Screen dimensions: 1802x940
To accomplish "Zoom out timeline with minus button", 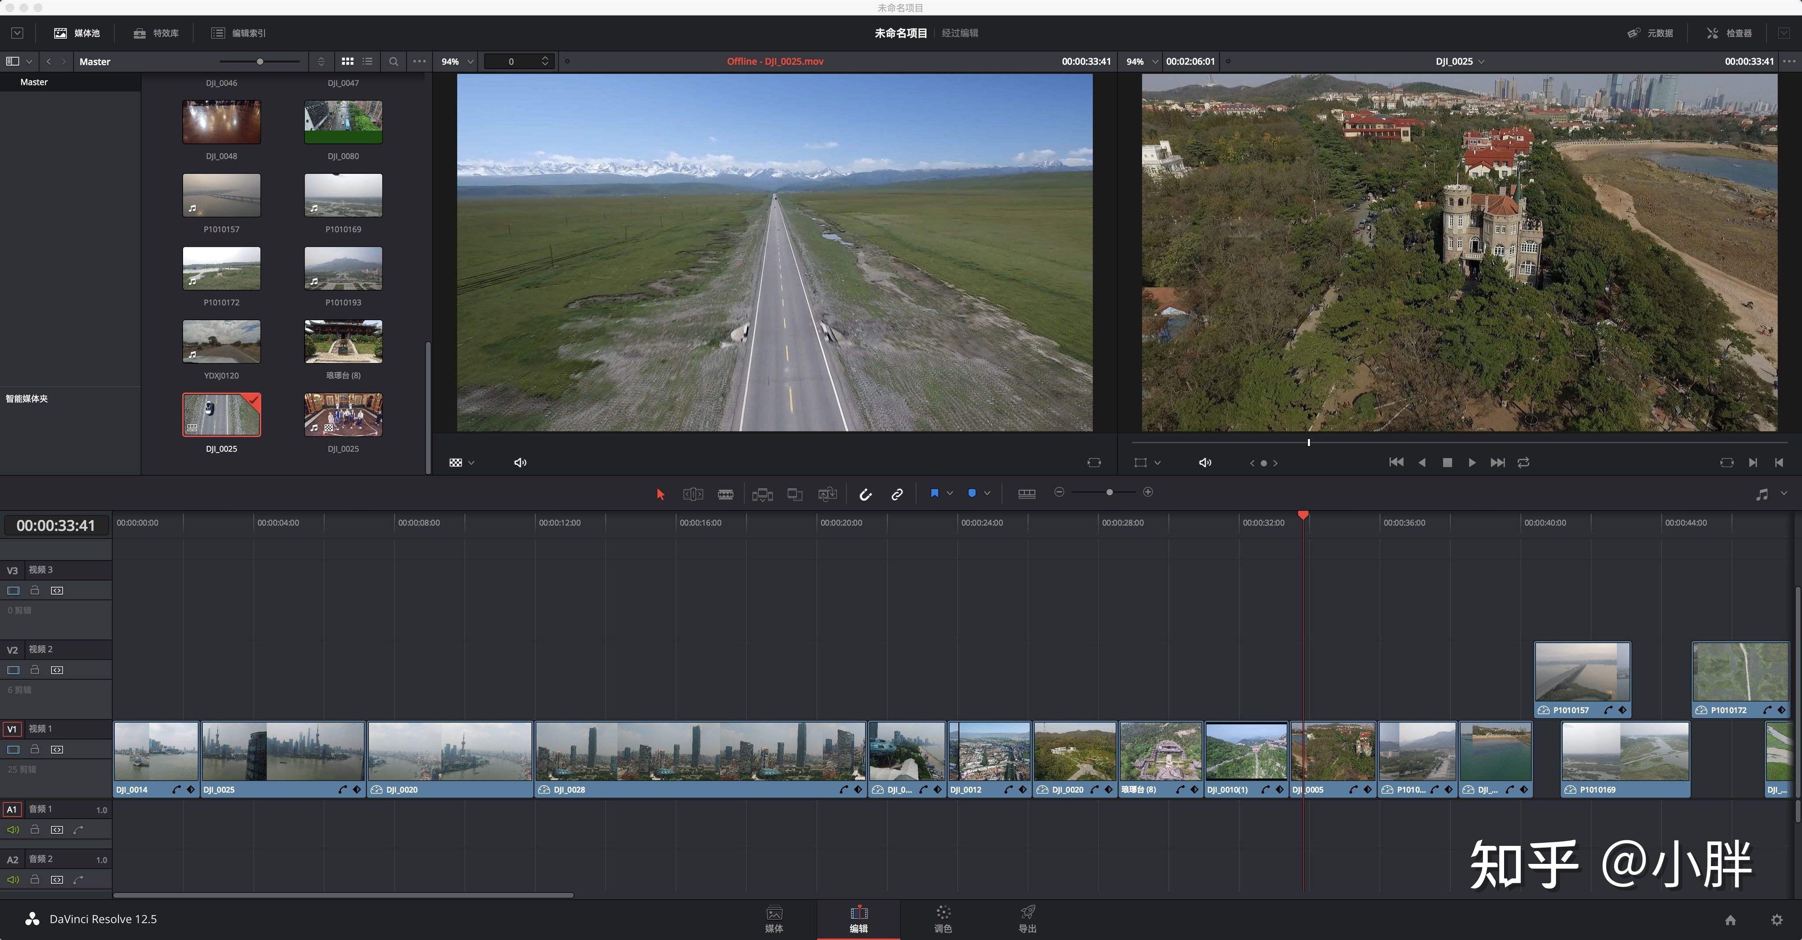I will click(1059, 492).
